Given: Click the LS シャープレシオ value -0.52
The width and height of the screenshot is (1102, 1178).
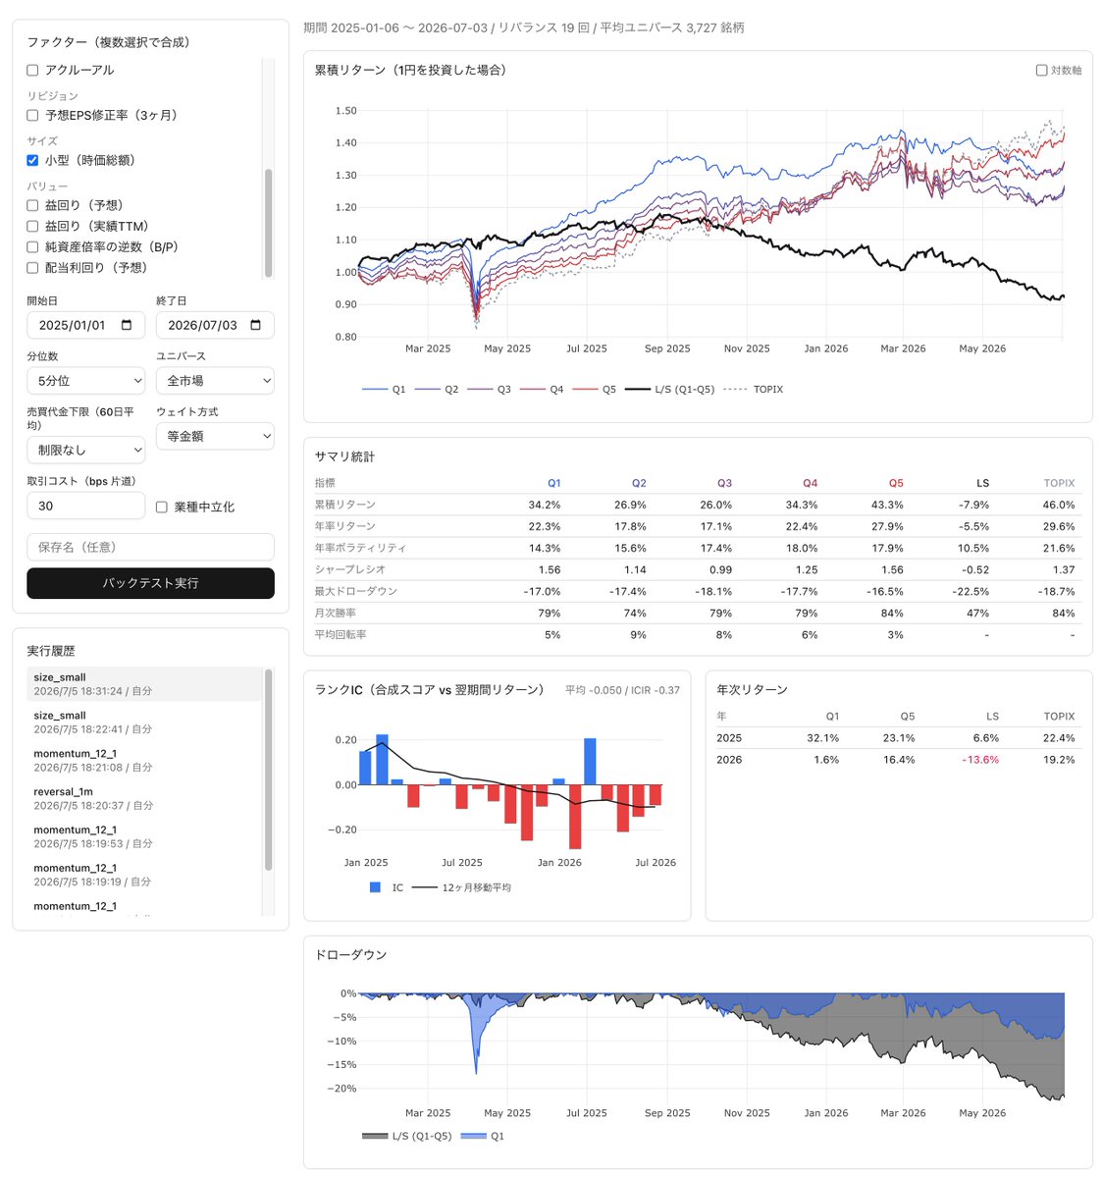Looking at the screenshot, I should click(x=975, y=569).
